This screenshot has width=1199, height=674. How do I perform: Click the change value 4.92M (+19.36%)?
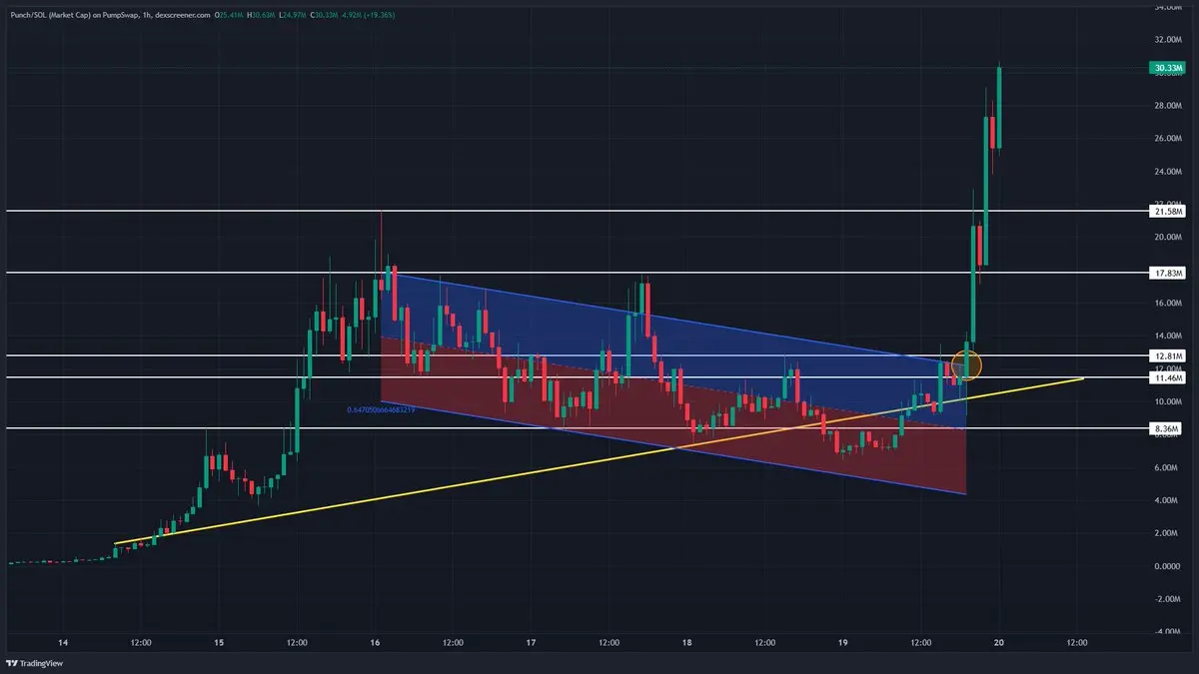coord(369,15)
